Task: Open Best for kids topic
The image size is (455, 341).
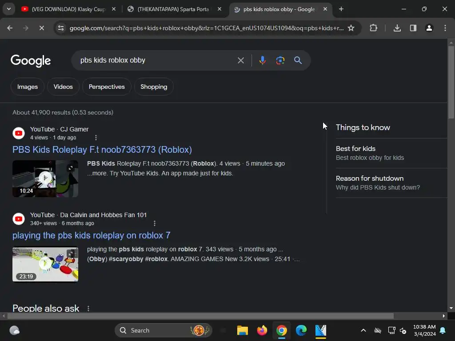Action: click(391, 153)
